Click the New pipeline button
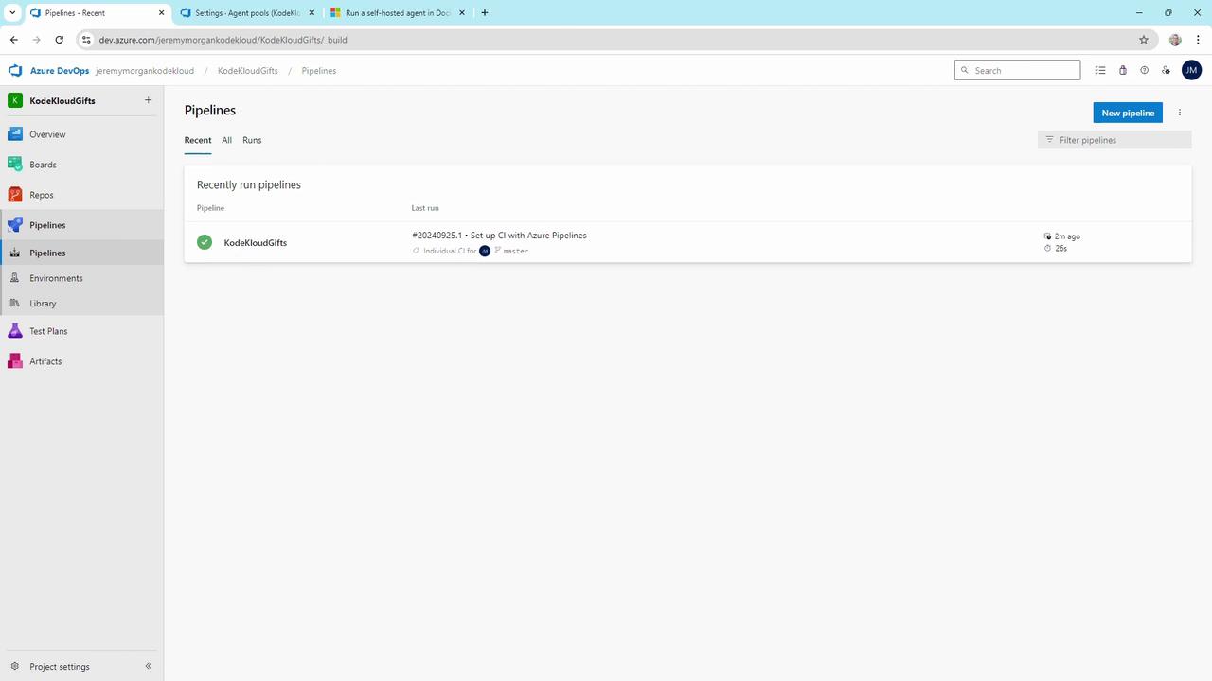 point(1128,113)
